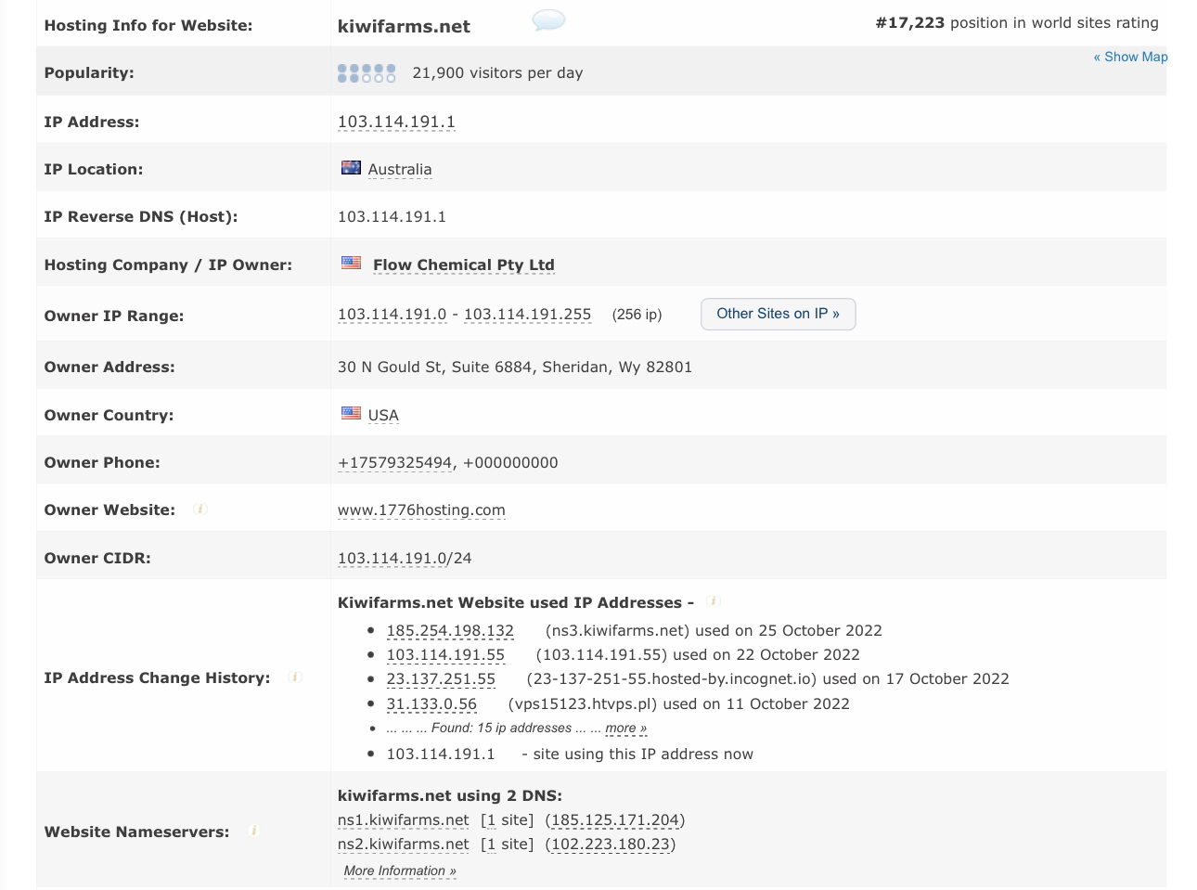The height and width of the screenshot is (890, 1197).
Task: Expand IP history with the more link
Action: (625, 729)
